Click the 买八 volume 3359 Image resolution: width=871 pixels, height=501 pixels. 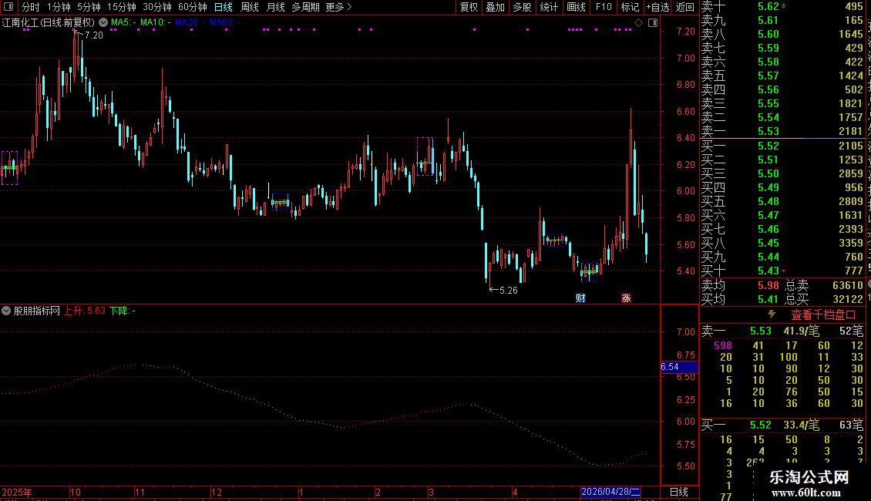(850, 244)
